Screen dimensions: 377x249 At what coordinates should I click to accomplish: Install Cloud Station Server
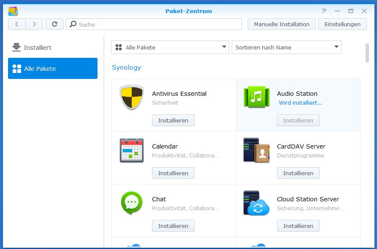(298, 226)
